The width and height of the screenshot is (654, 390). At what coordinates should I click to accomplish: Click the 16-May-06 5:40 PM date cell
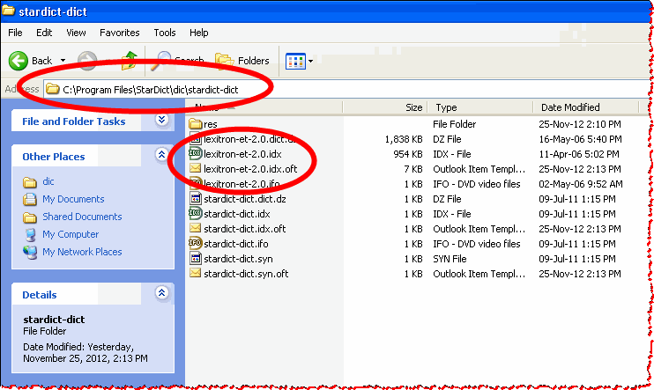[x=580, y=139]
